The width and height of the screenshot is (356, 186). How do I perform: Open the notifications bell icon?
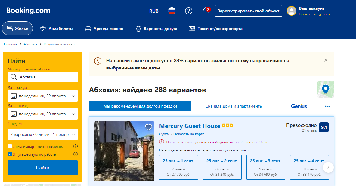tap(205, 11)
